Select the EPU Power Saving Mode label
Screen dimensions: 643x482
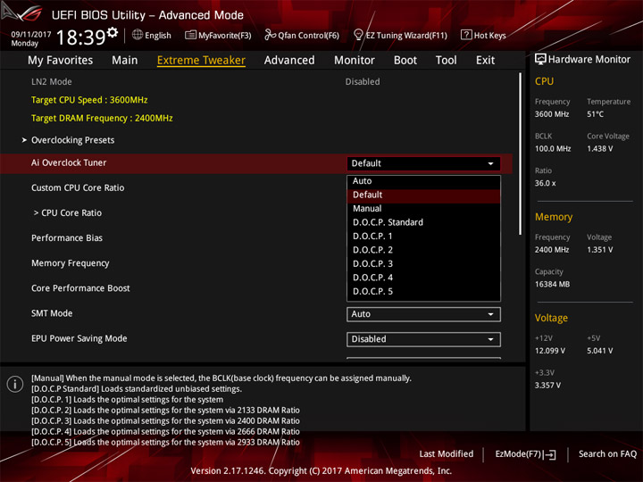(79, 338)
